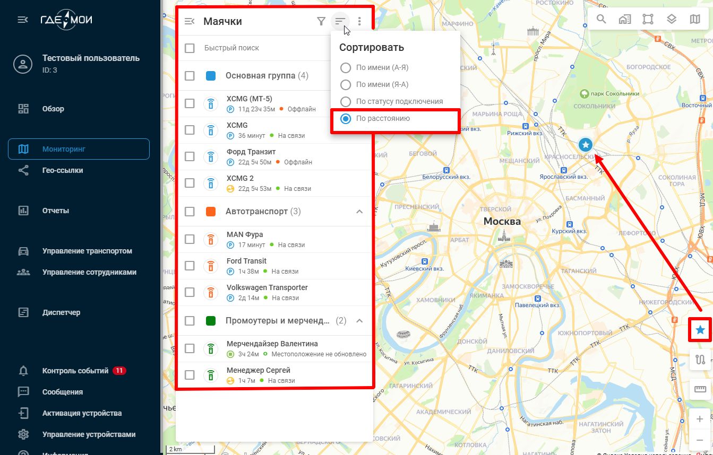Click the orange Автотранспорт color square
Viewport: 713px width, 455px height.
click(211, 212)
